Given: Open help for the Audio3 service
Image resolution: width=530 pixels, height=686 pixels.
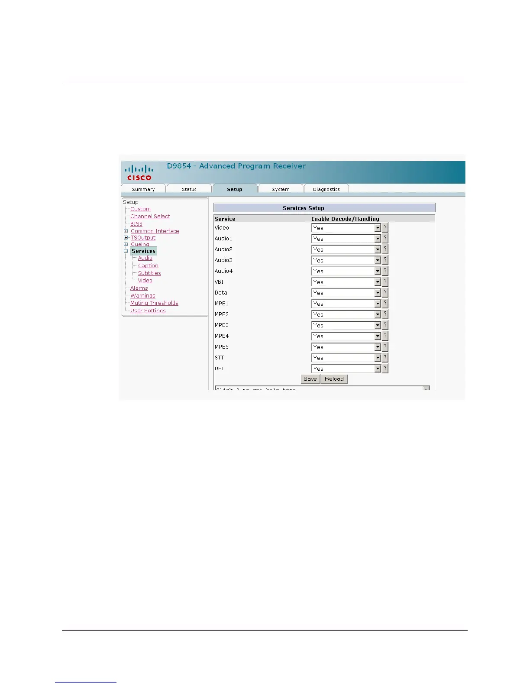Looking at the screenshot, I should pos(385,260).
